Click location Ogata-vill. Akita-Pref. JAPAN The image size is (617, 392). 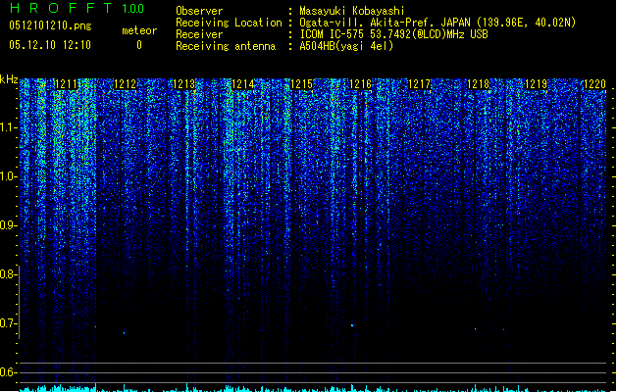tap(386, 23)
